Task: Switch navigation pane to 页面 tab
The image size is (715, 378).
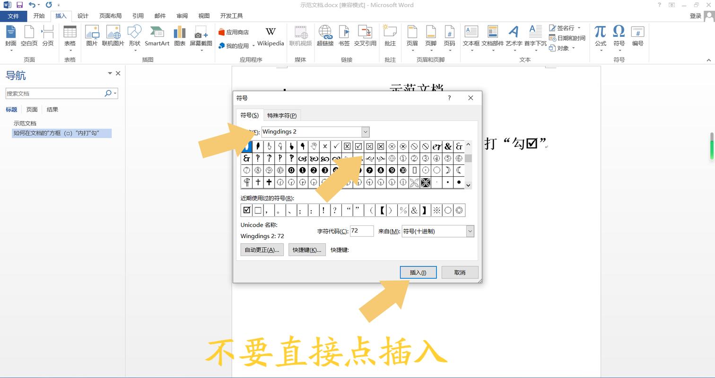Action: tap(32, 110)
